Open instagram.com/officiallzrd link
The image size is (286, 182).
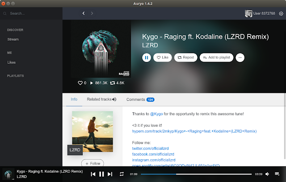154,160
